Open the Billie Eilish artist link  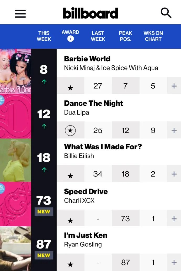tap(79, 156)
